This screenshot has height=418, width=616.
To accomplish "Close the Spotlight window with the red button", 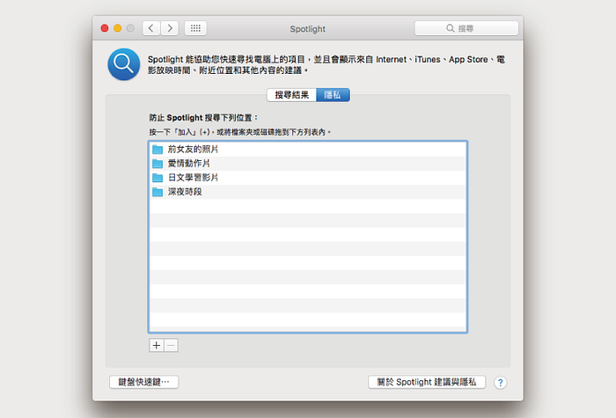I will [x=105, y=28].
